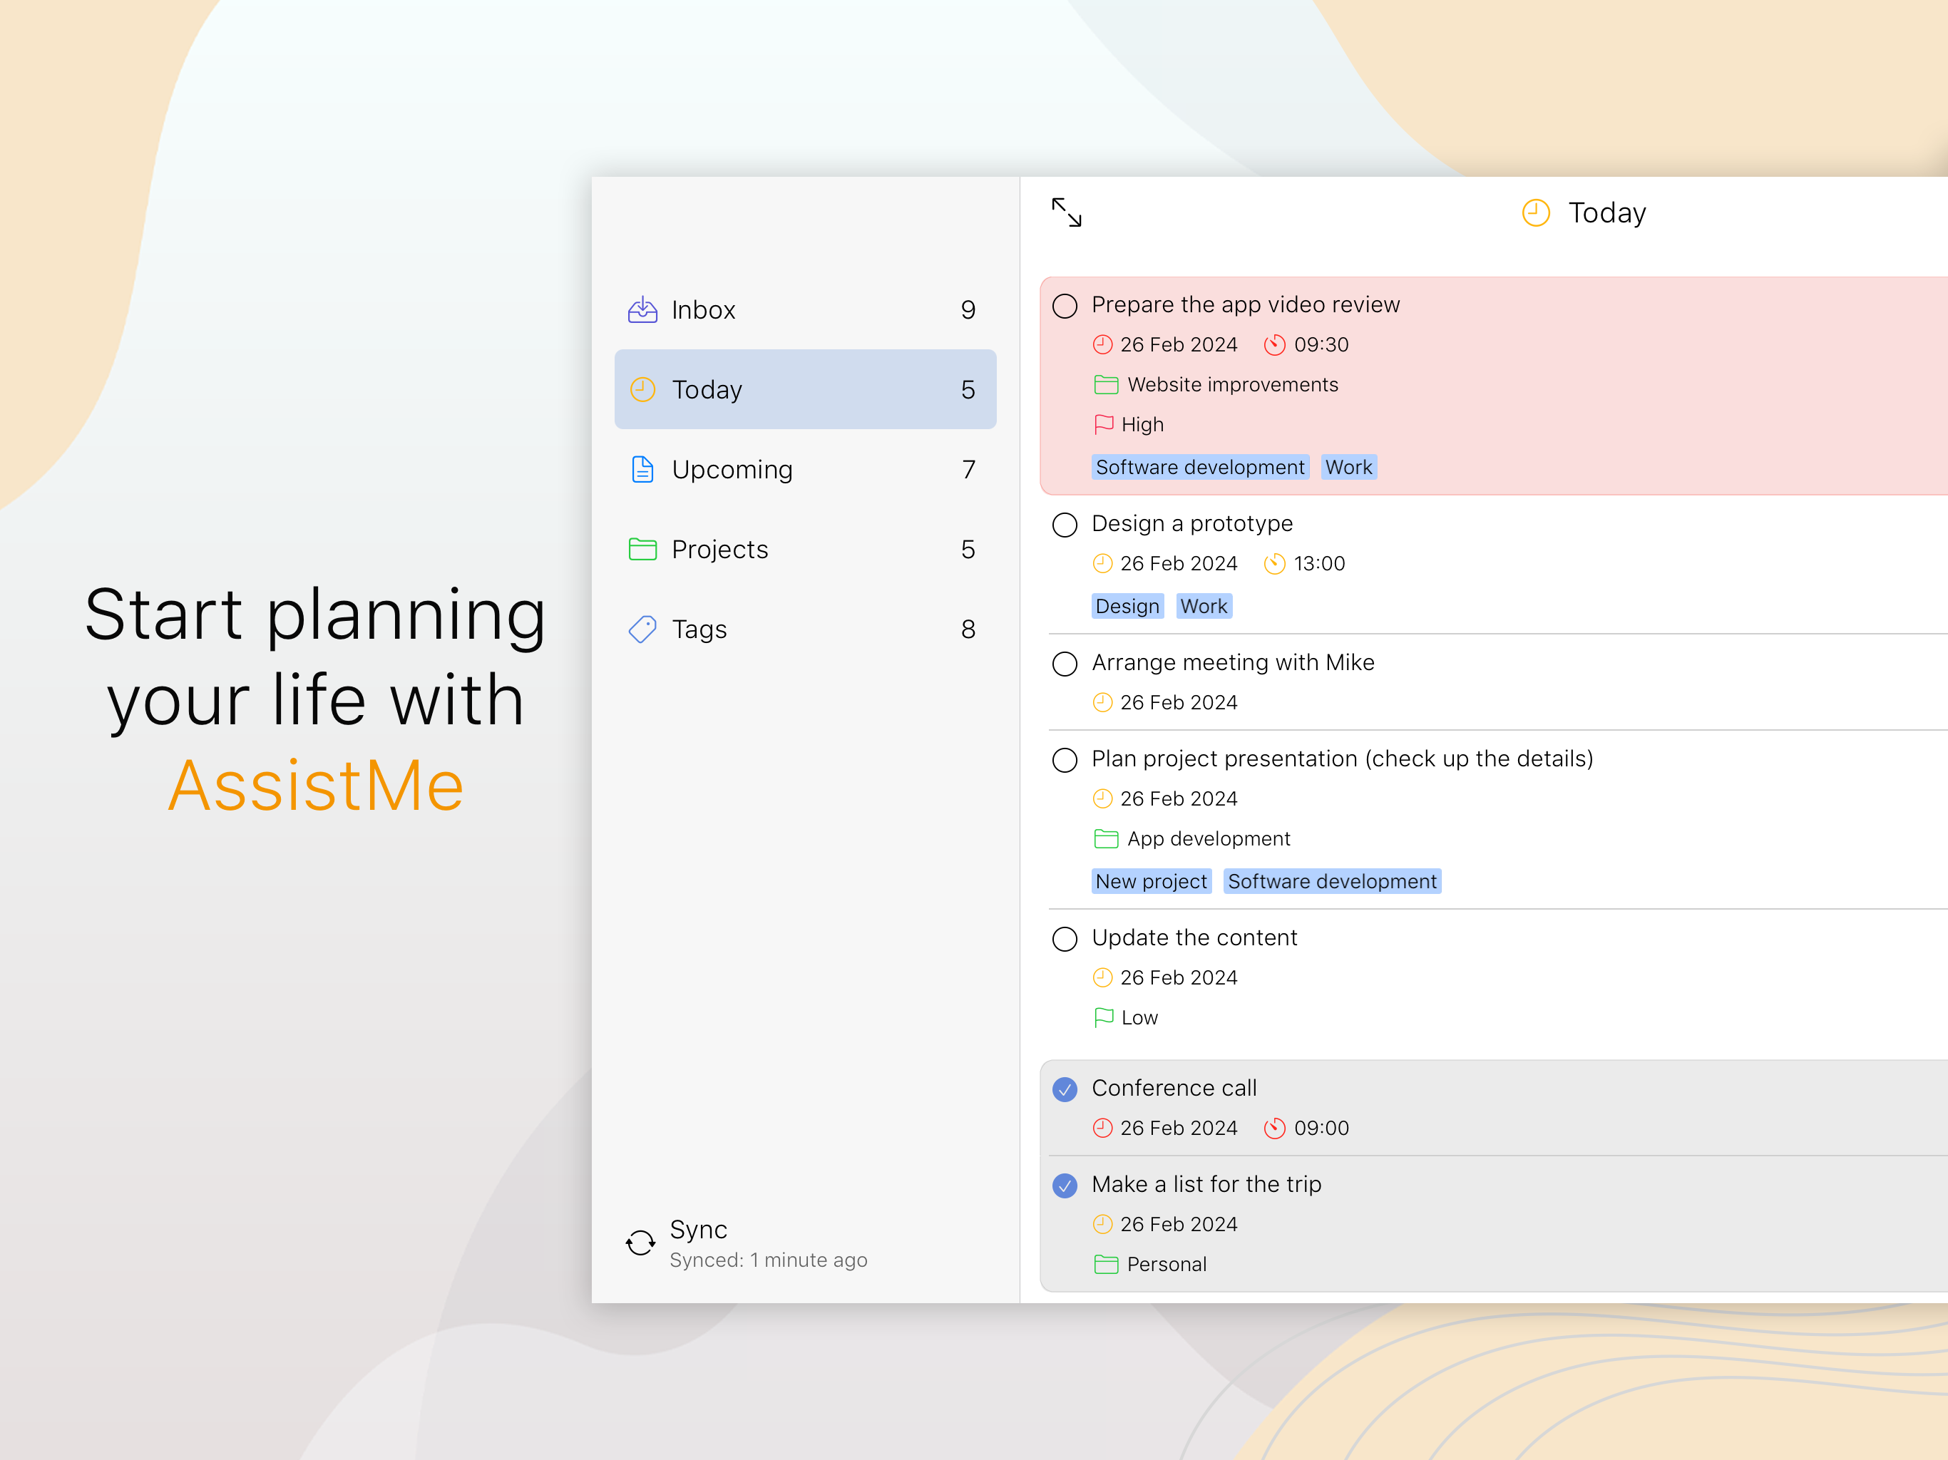Click the Tags label icon in the sidebar
This screenshot has height=1460, width=1948.
(x=642, y=629)
